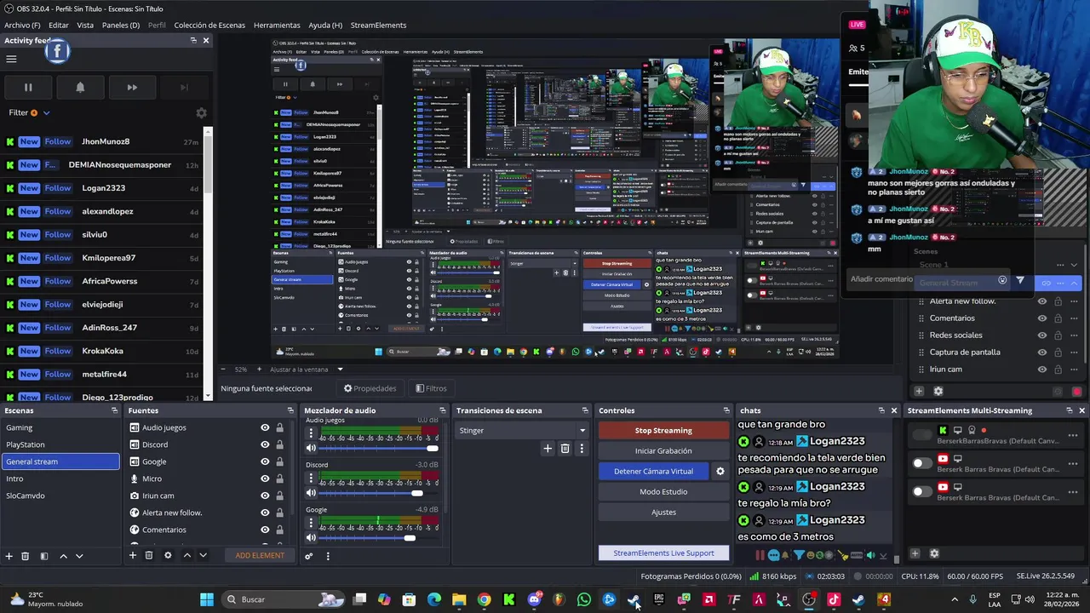Add a new source in Fuentes
This screenshot has height=613, width=1090.
tap(132, 555)
